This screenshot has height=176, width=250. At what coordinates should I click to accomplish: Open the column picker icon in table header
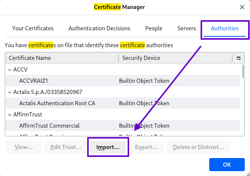click(x=238, y=58)
